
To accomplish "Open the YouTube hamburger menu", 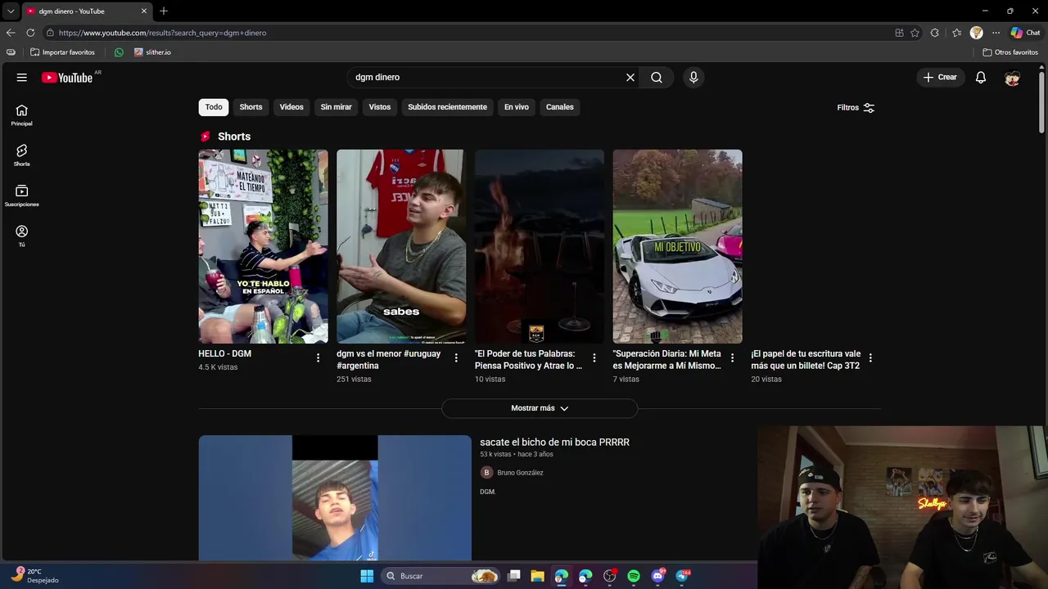I will [x=22, y=78].
